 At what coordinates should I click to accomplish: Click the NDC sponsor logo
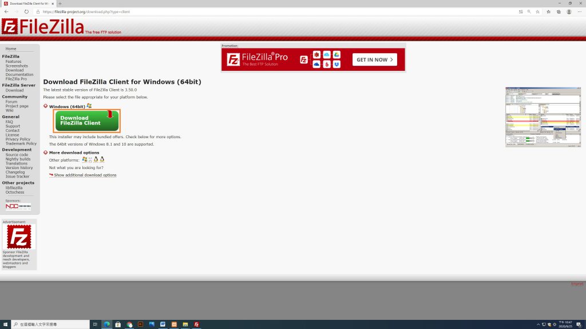tap(18, 206)
